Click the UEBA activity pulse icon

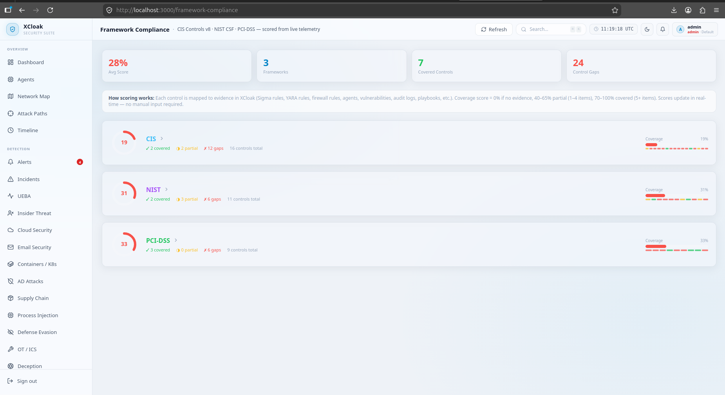pos(11,196)
